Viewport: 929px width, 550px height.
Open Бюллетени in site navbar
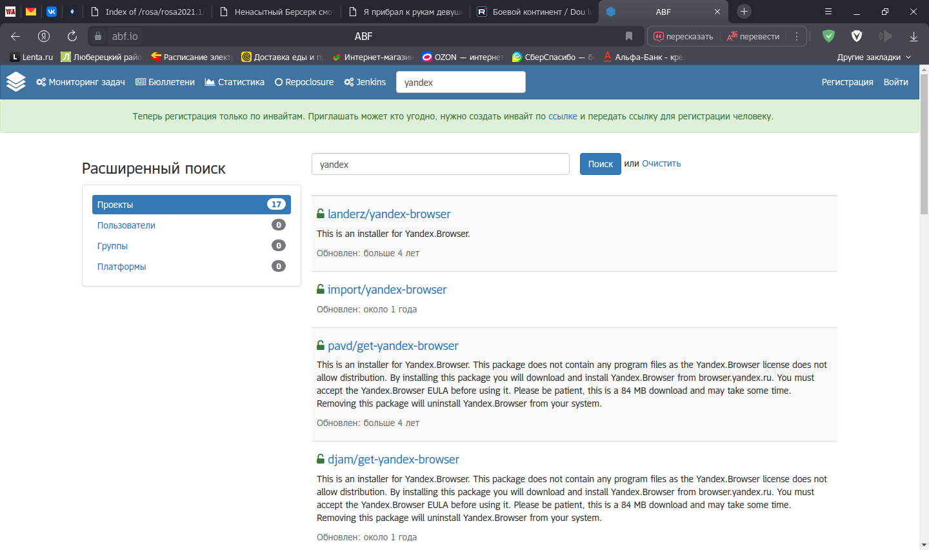[165, 82]
